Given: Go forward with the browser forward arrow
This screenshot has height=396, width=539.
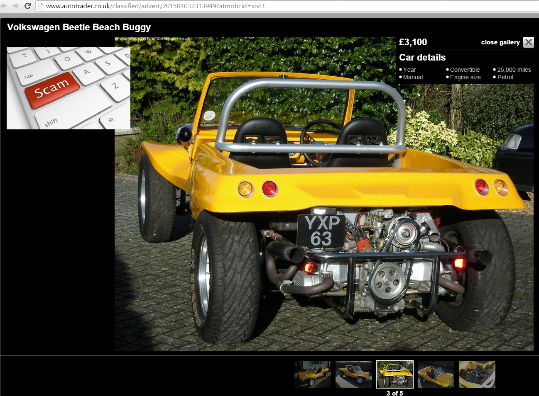Looking at the screenshot, I should pyautogui.click(x=16, y=6).
